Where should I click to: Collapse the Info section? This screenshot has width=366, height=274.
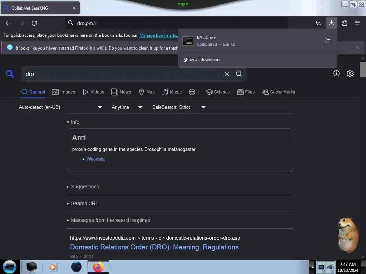73,122
